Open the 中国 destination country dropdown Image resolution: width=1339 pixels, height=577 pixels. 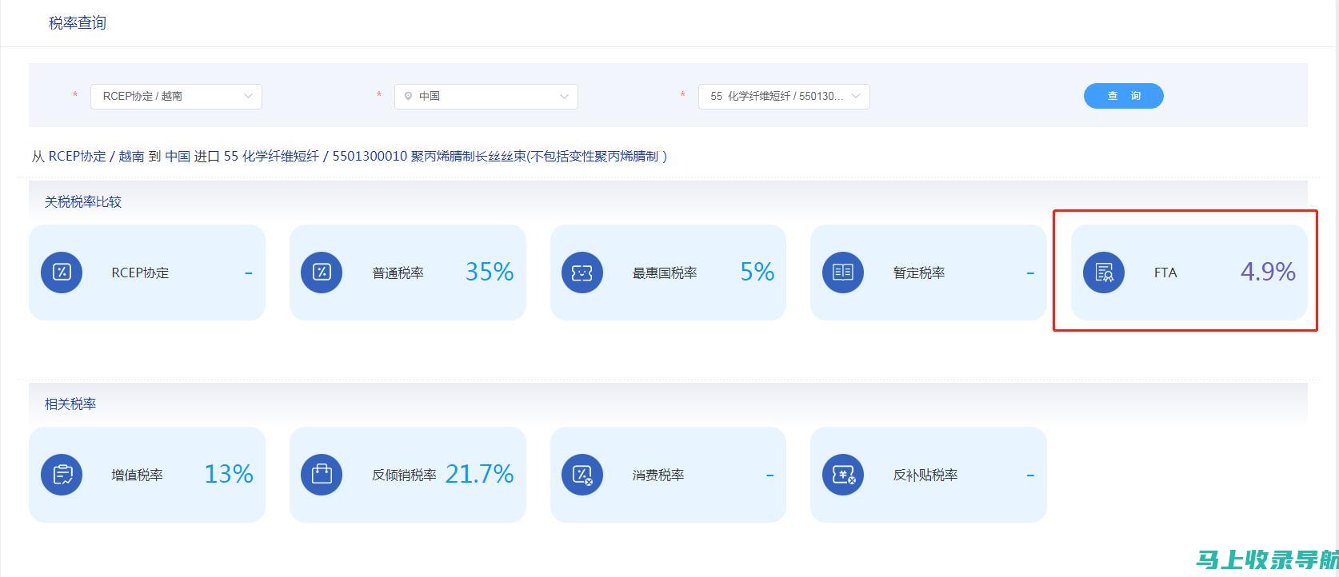click(x=486, y=96)
